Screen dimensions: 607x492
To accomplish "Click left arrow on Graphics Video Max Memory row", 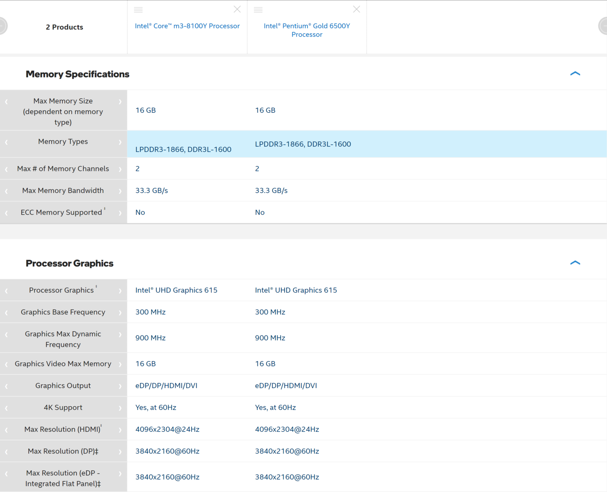I will point(7,364).
